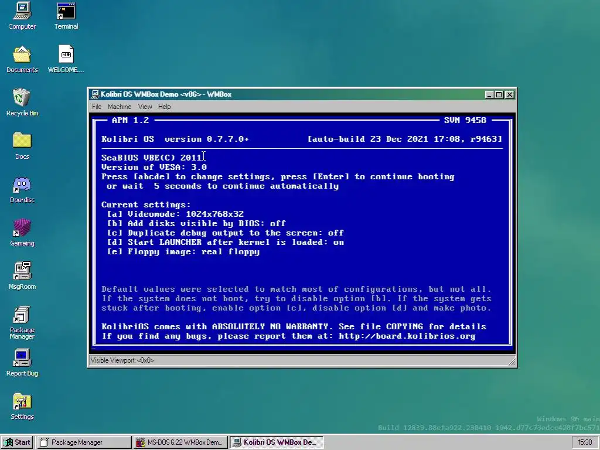Minimize the Kolibri OS WMBox window

click(x=489, y=94)
